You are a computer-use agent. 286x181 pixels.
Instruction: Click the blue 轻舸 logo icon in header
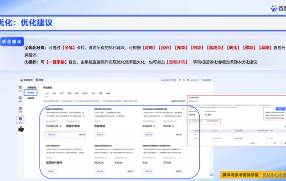pyautogui.click(x=37, y=80)
